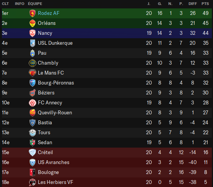
Task: Select Bastia's points value 24
Action: click(205, 123)
